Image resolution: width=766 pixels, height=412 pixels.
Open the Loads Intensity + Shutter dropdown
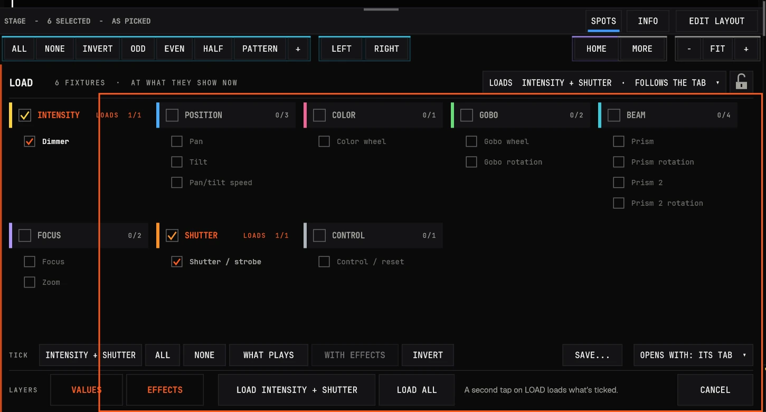coord(604,83)
